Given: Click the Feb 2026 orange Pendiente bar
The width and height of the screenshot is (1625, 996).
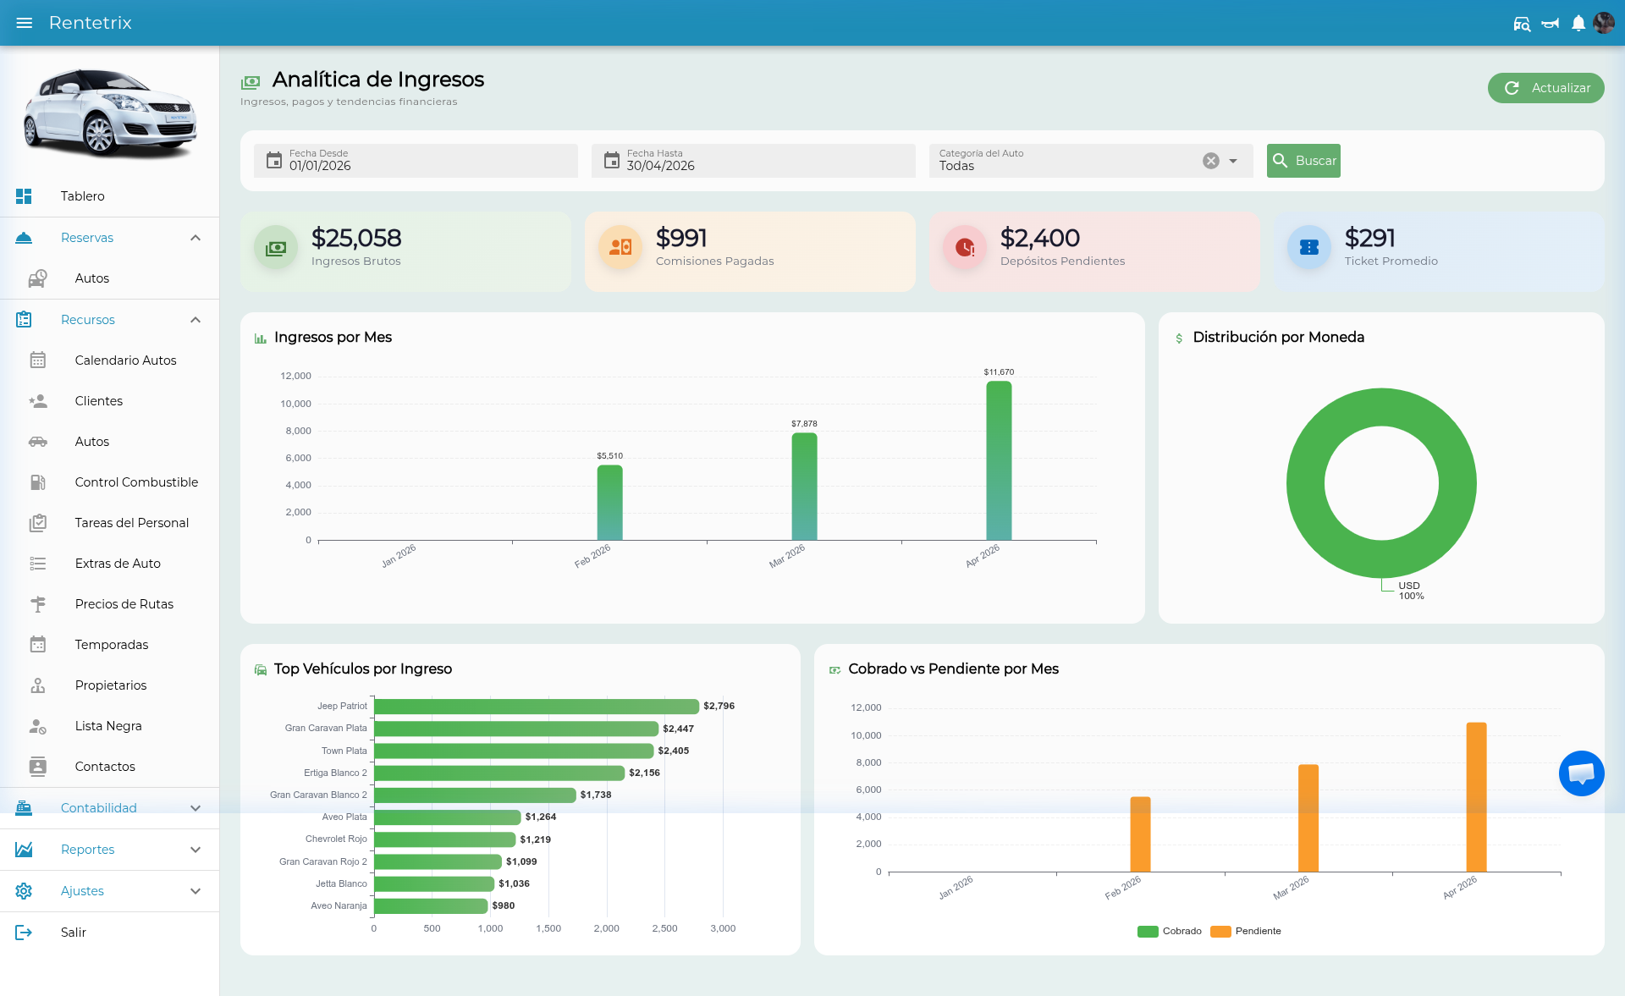Looking at the screenshot, I should [x=1140, y=834].
